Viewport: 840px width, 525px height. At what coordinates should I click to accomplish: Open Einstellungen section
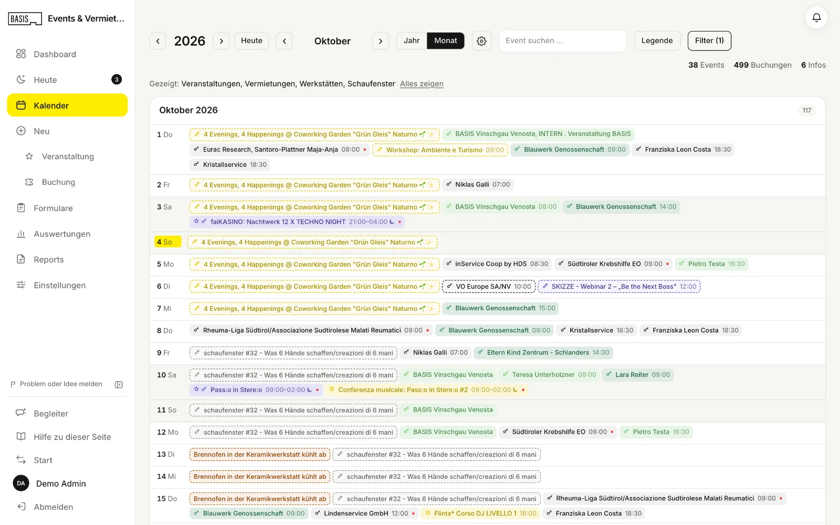point(67,285)
